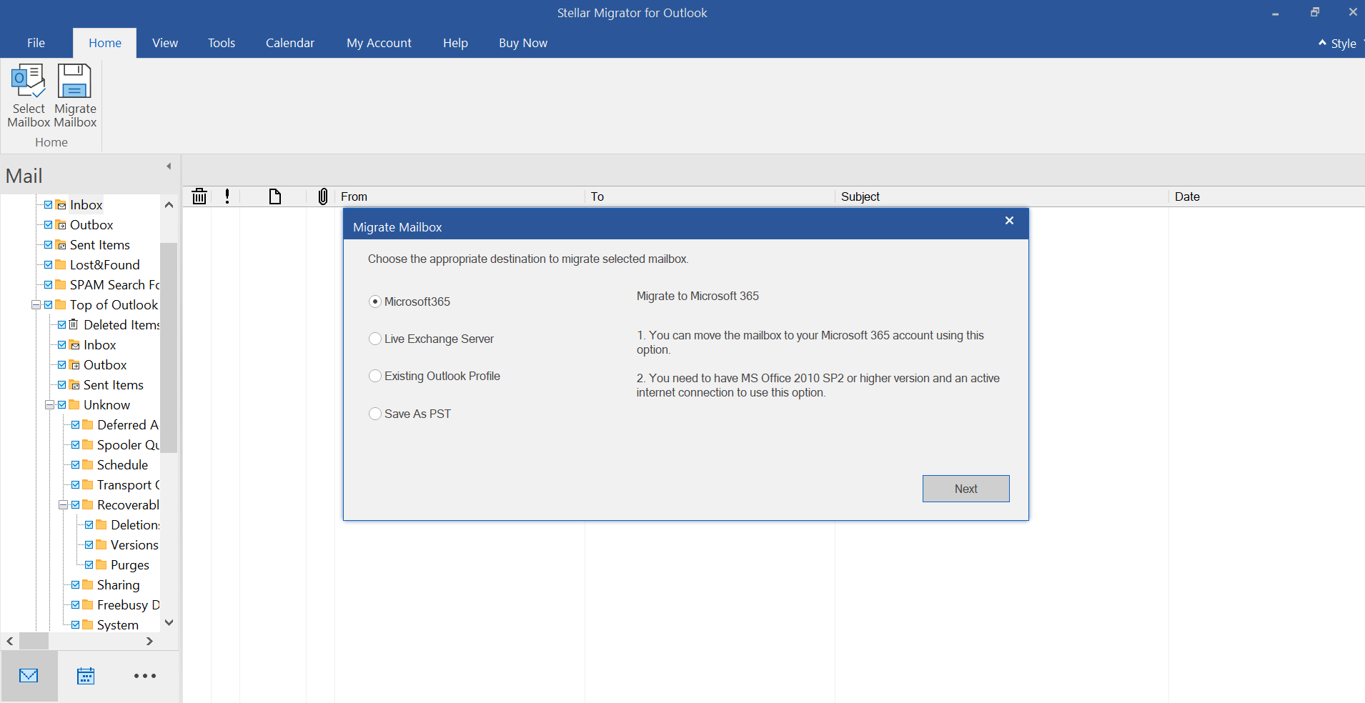Close the Migrate Mailbox dialog
1365x703 pixels.
tap(1009, 221)
